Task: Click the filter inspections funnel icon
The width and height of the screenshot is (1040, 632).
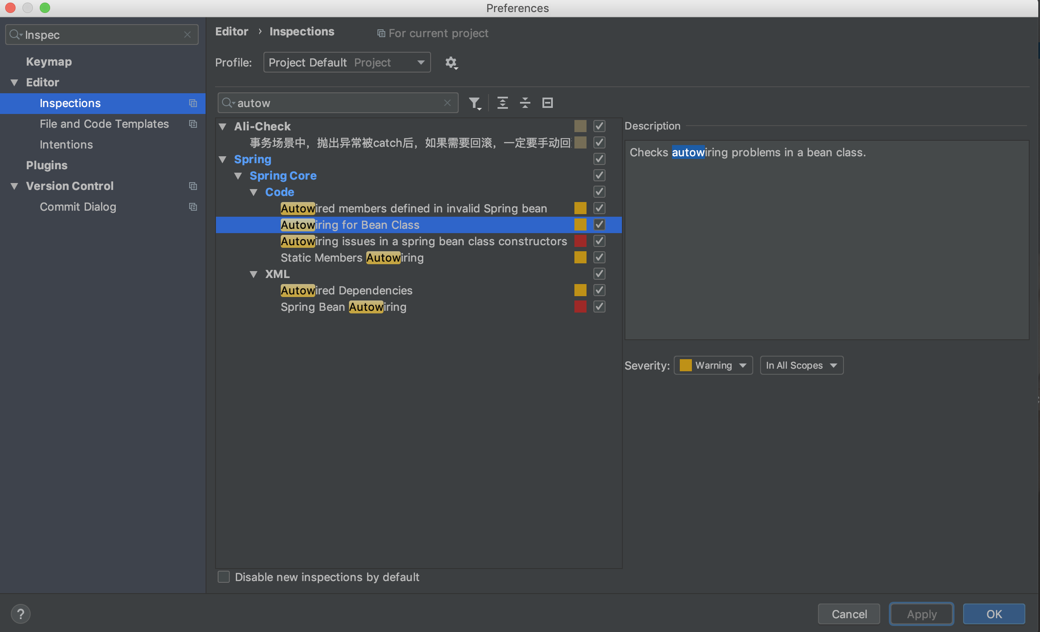Action: point(475,103)
